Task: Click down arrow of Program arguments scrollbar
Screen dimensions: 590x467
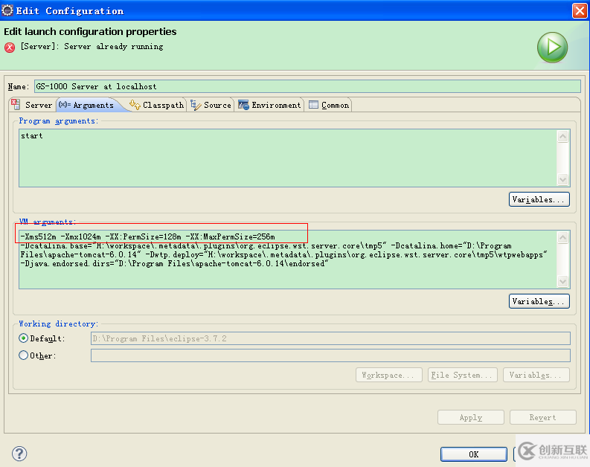Action: pyautogui.click(x=563, y=179)
